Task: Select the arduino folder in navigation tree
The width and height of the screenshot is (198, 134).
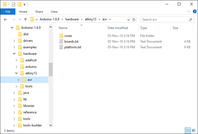Action: [x=31, y=67]
